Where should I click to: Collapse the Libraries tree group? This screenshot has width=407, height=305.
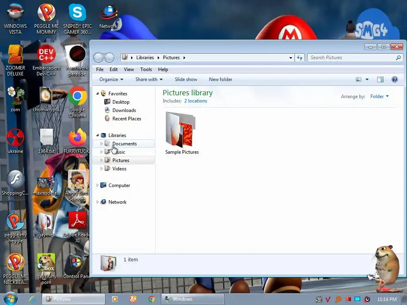[98, 135]
